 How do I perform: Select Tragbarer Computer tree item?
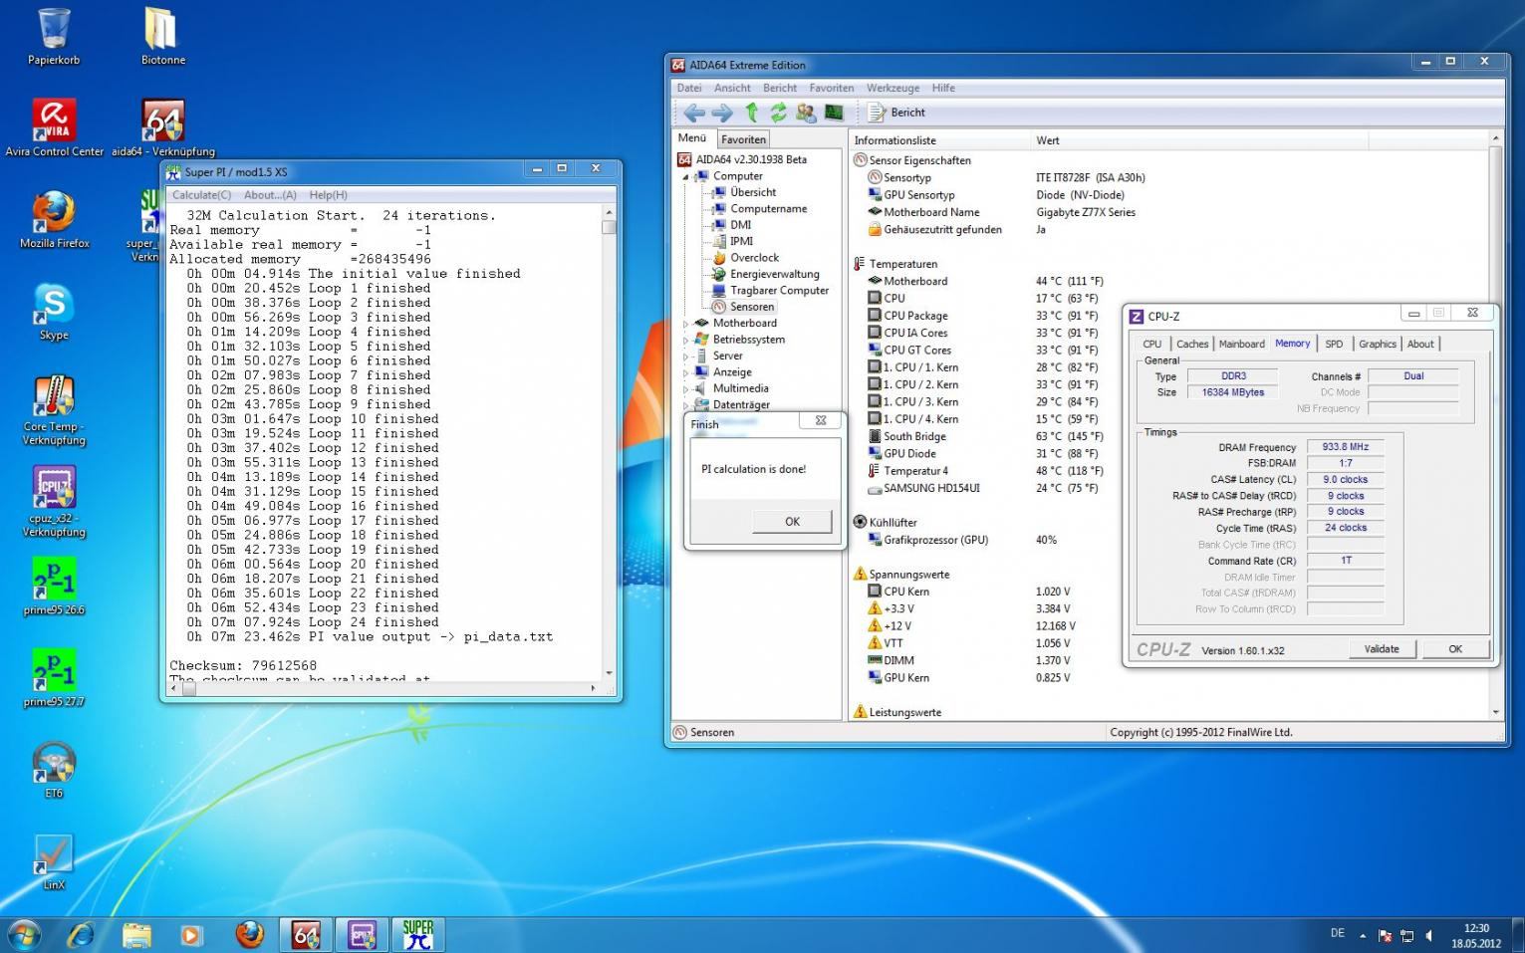pyautogui.click(x=779, y=291)
